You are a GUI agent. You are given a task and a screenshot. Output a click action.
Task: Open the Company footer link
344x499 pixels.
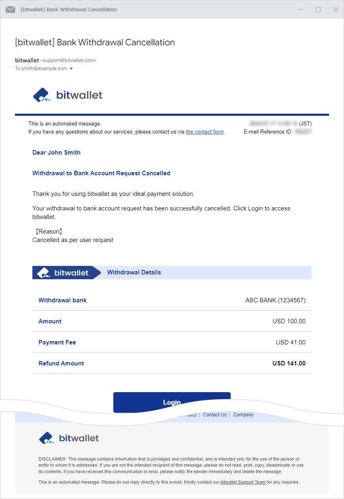(243, 415)
